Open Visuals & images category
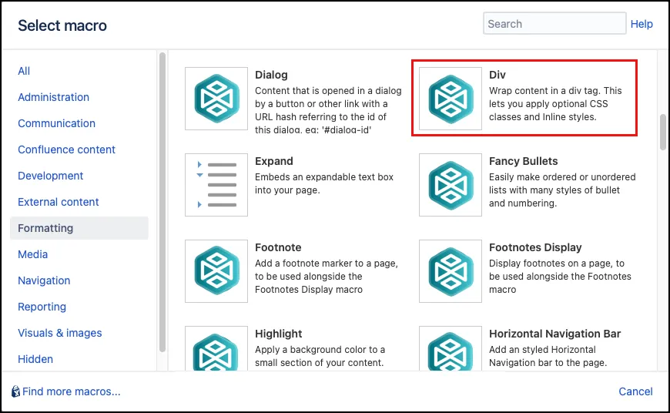Image resolution: width=670 pixels, height=413 pixels. [60, 333]
